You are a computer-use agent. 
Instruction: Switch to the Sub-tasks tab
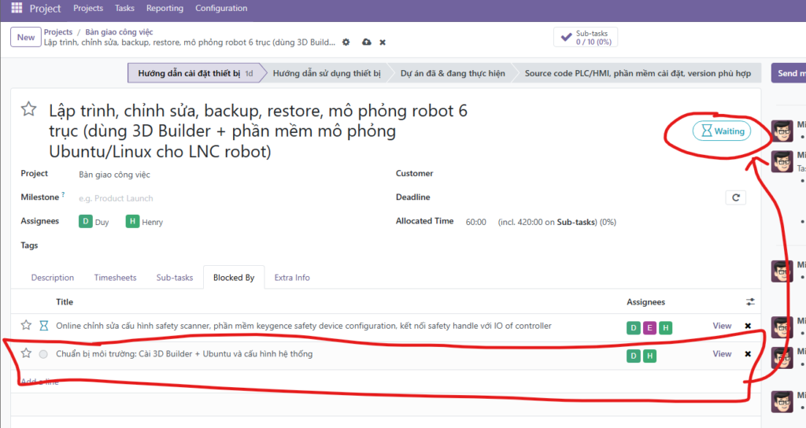(x=174, y=278)
